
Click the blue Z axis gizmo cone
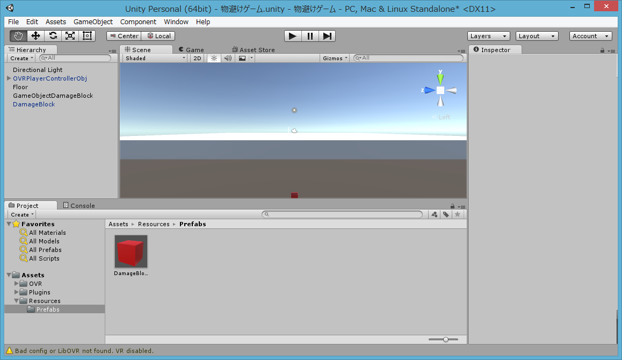coord(429,90)
